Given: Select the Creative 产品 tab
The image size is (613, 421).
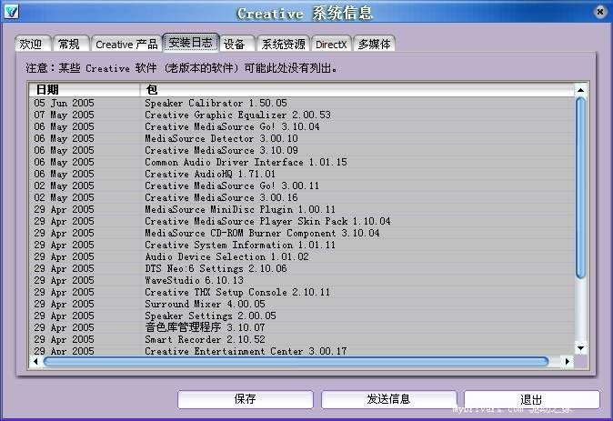Looking at the screenshot, I should (126, 45).
